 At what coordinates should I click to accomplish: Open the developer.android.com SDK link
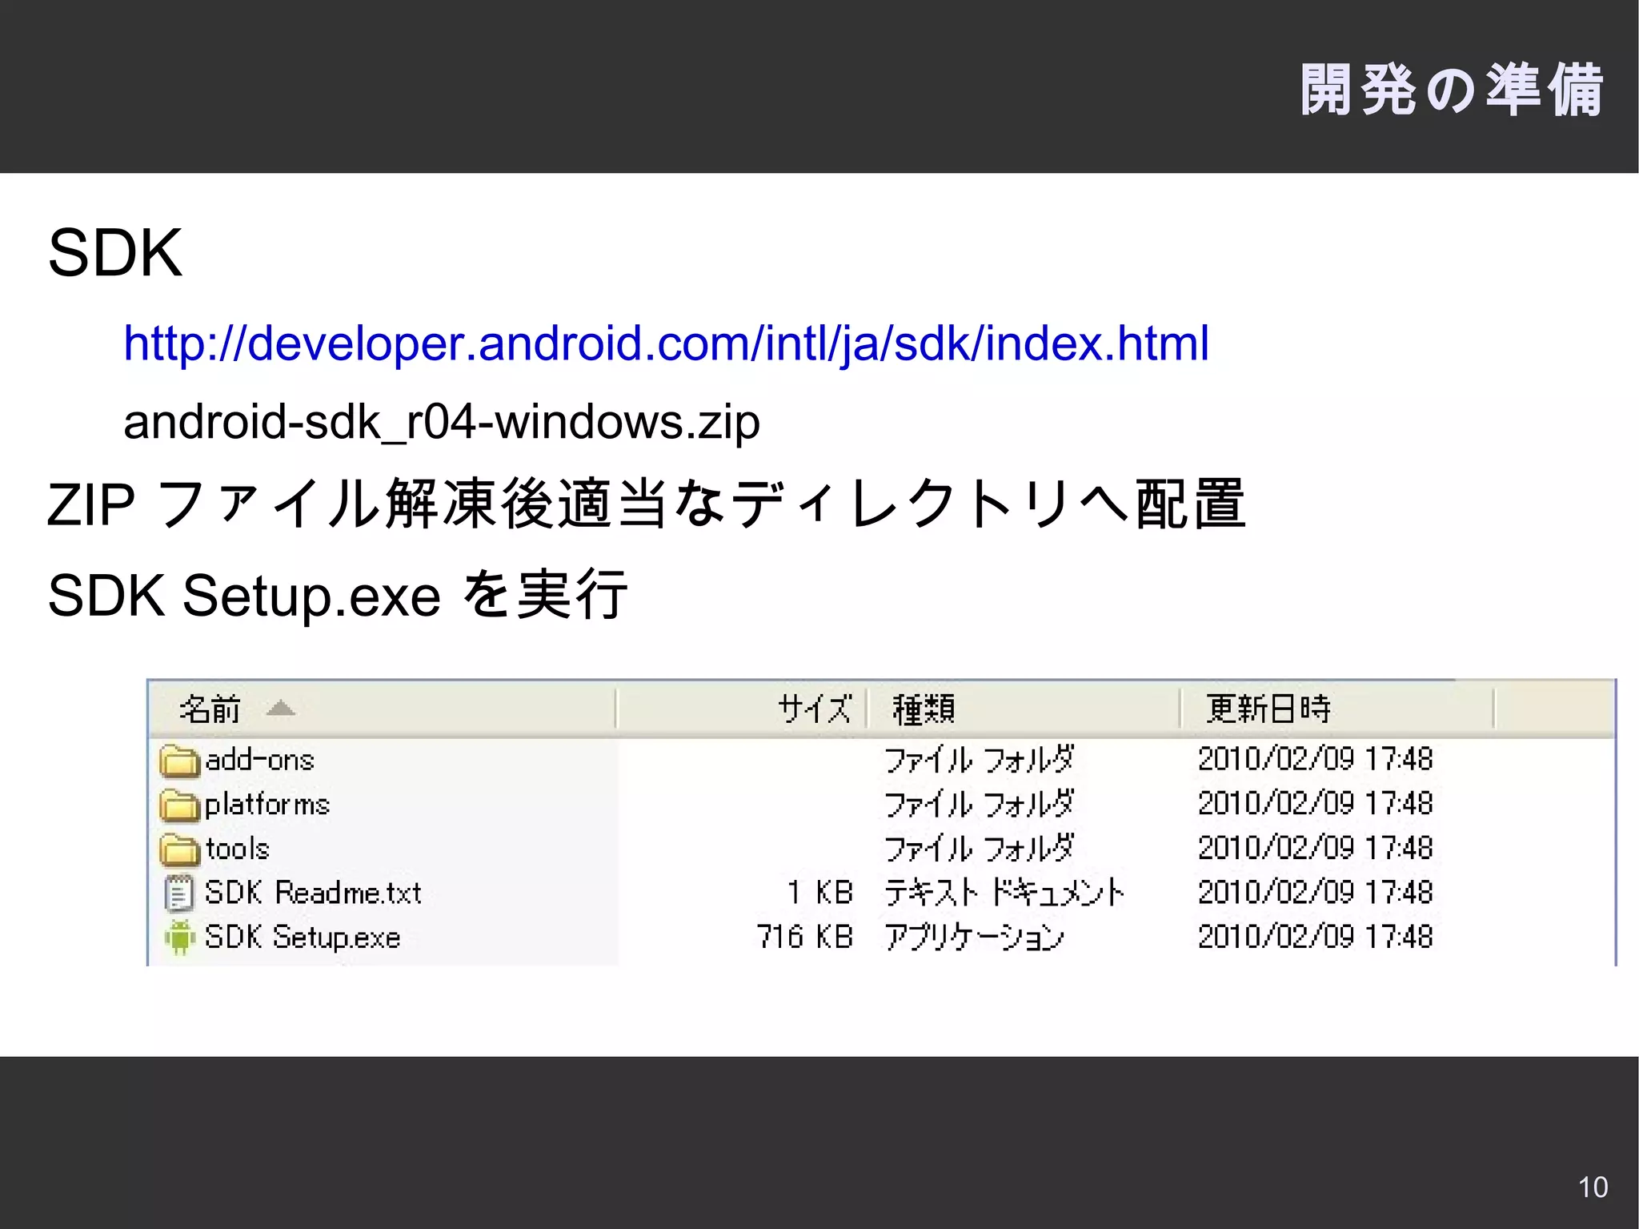(x=666, y=344)
